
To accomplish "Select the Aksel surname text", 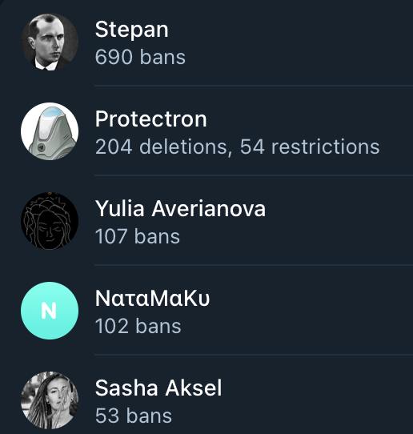I will (x=194, y=388).
